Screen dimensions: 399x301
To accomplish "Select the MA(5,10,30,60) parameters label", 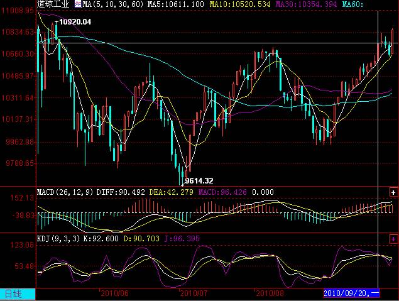I will [112, 4].
